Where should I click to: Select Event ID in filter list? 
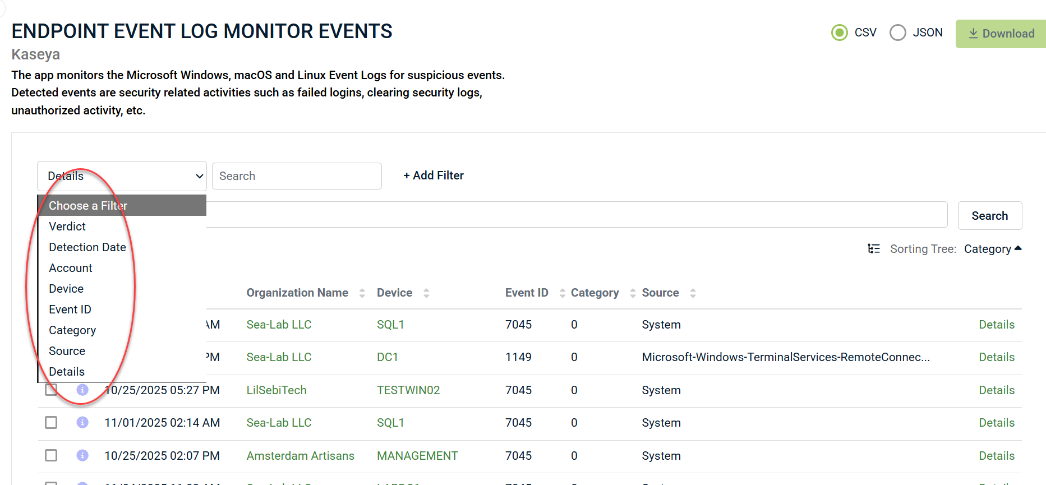70,310
